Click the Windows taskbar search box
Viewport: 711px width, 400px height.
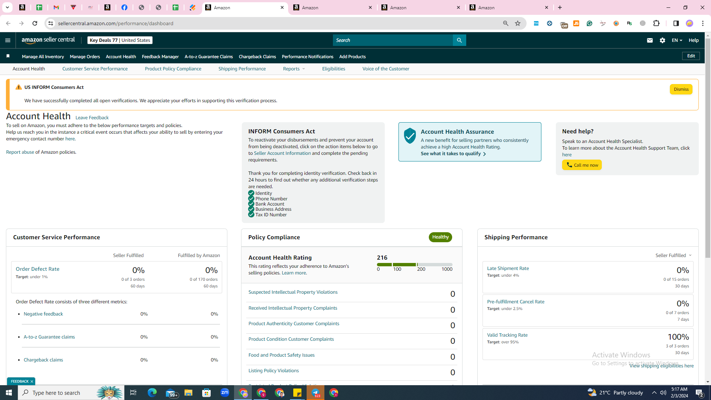click(70, 393)
